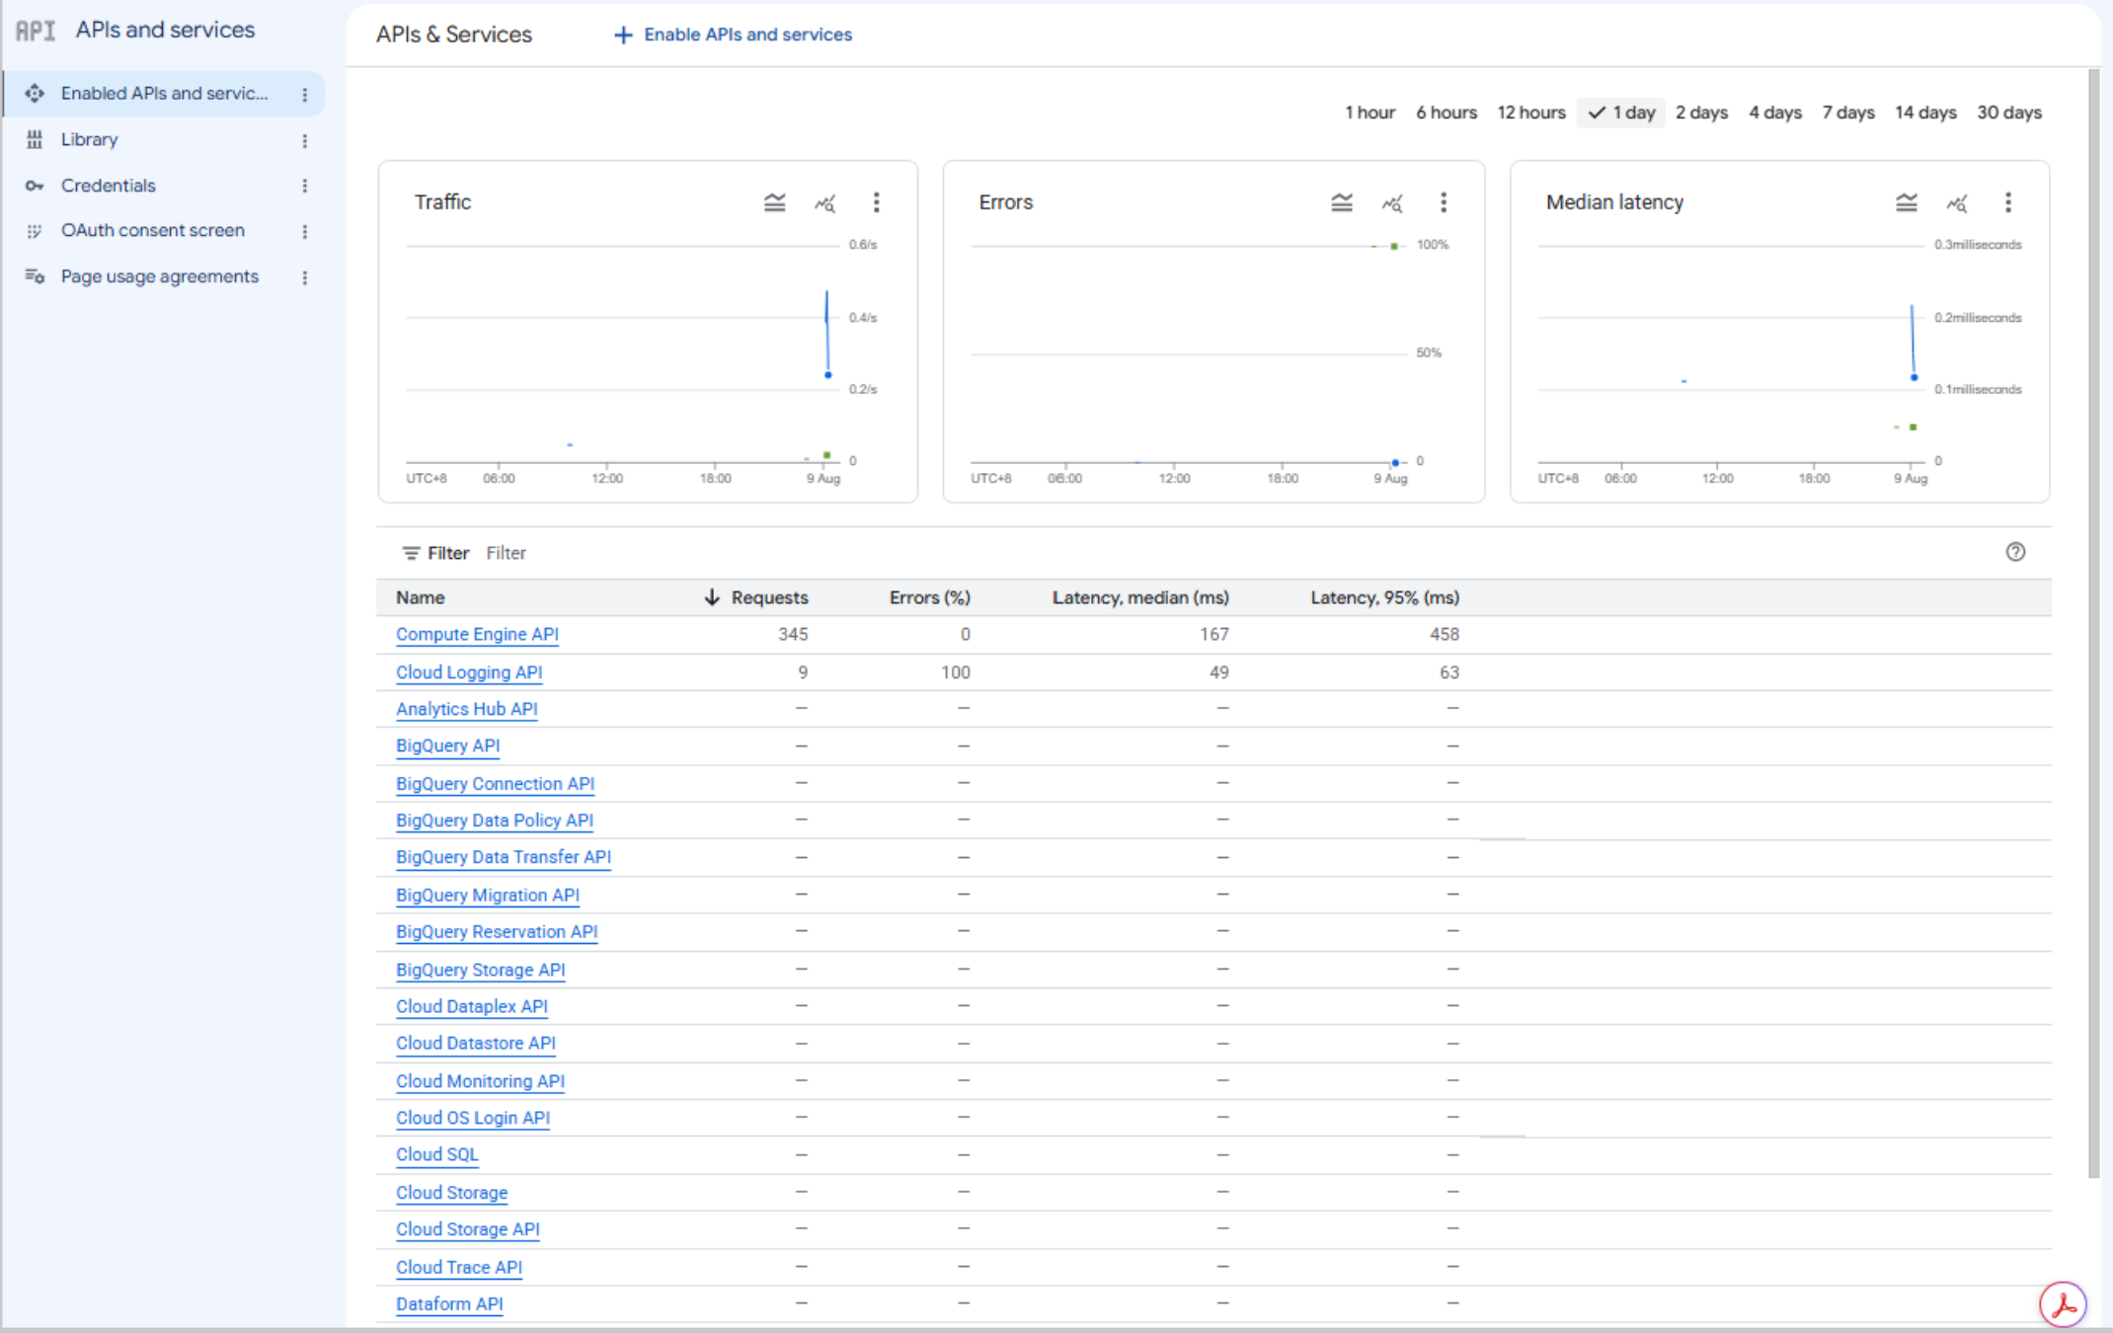Explore the Median latency chart data

1957,203
